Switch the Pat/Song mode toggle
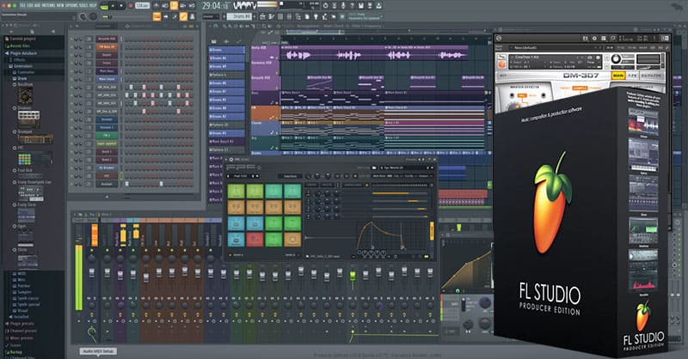The height and width of the screenshot is (359, 688). pos(104,6)
